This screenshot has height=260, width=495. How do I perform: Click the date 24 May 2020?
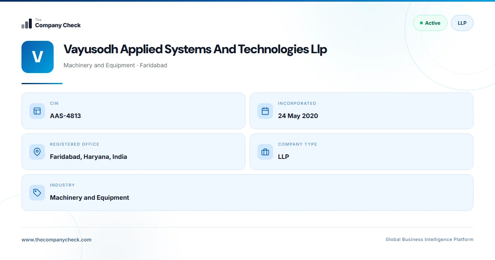(x=298, y=116)
